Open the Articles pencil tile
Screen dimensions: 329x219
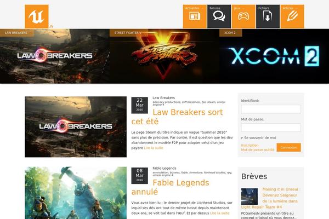coord(292,16)
